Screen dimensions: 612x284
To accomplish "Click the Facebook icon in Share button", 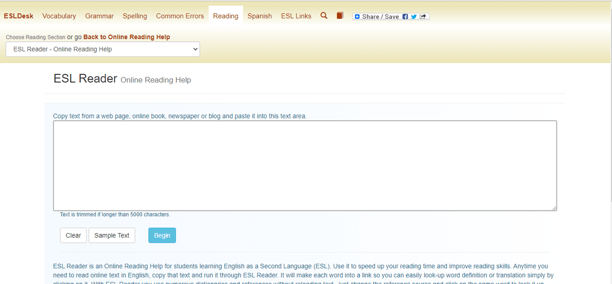I will coord(405,16).
